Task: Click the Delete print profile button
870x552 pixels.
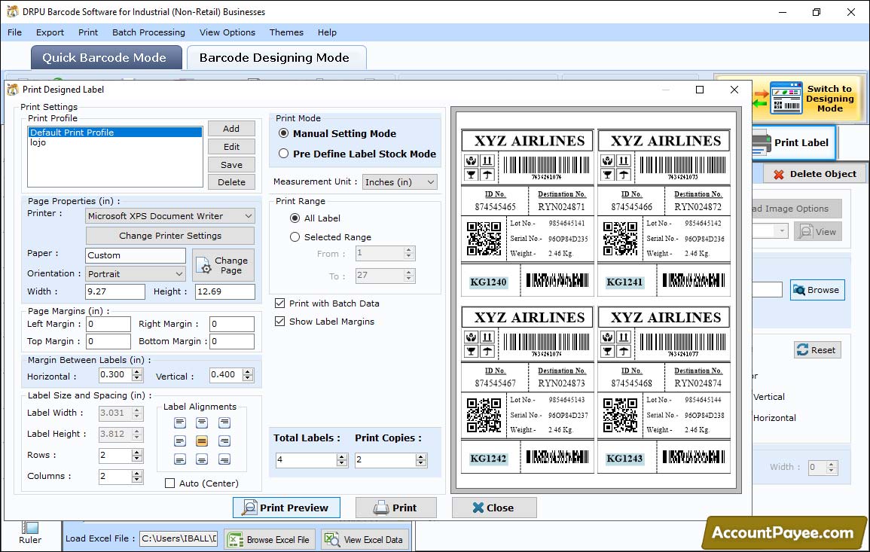Action: 231,182
